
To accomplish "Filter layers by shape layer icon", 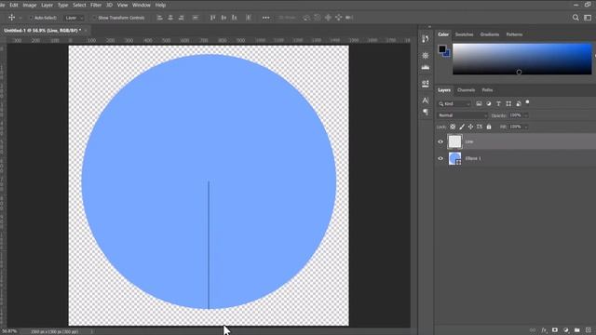I will pos(508,103).
